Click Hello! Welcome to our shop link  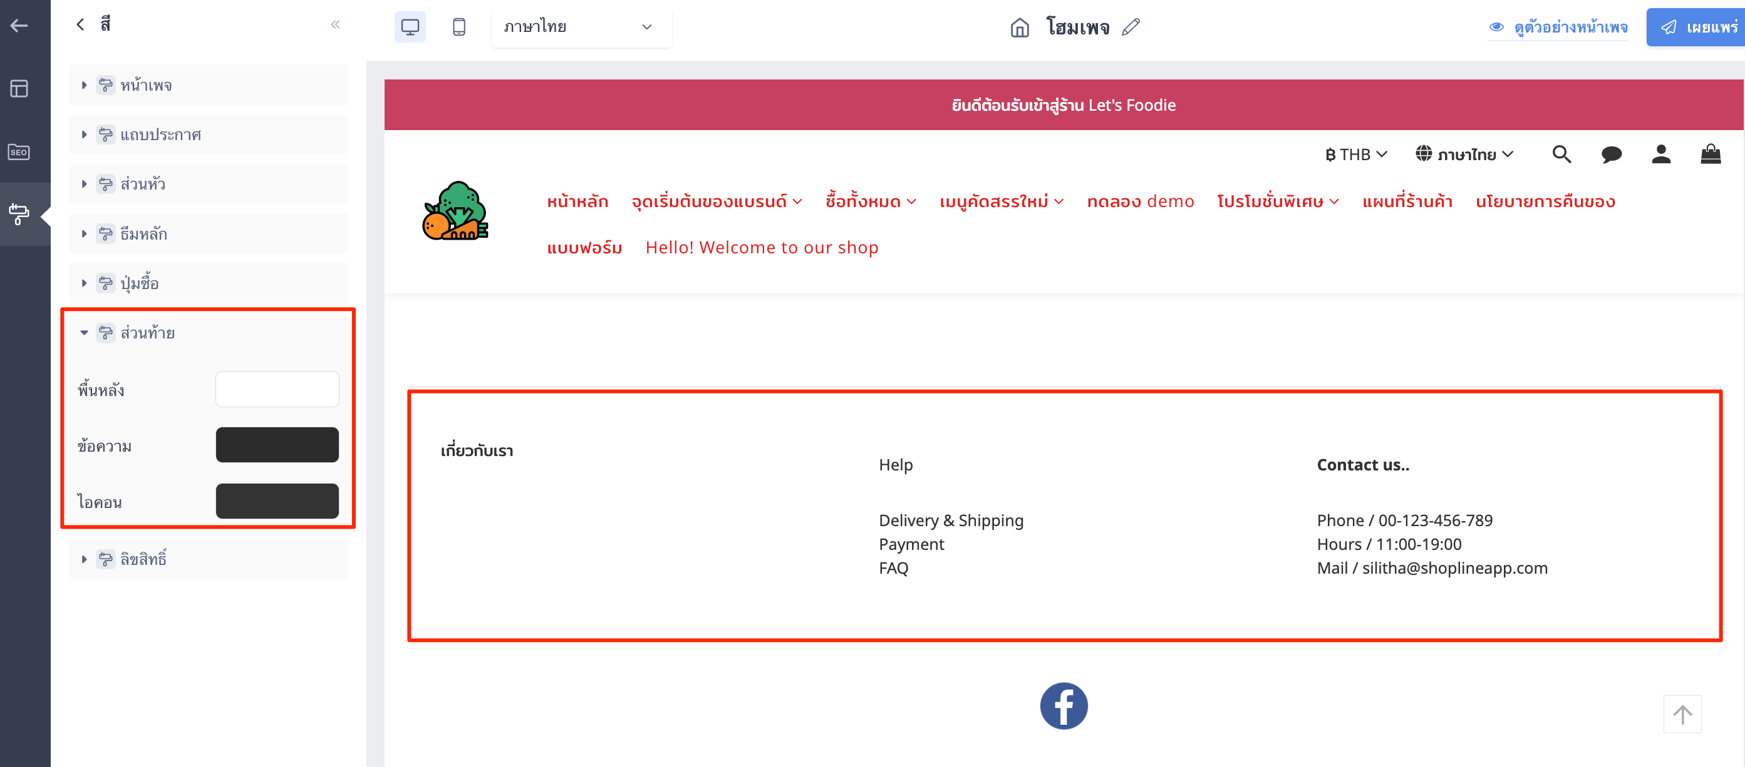[762, 248]
